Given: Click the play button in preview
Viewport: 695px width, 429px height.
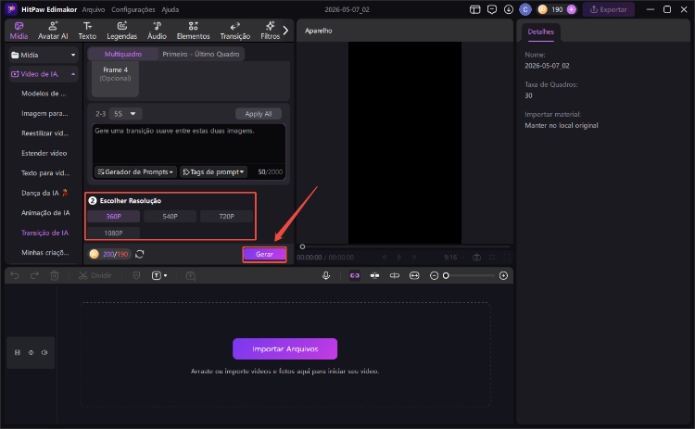Looking at the screenshot, I should tap(399, 257).
